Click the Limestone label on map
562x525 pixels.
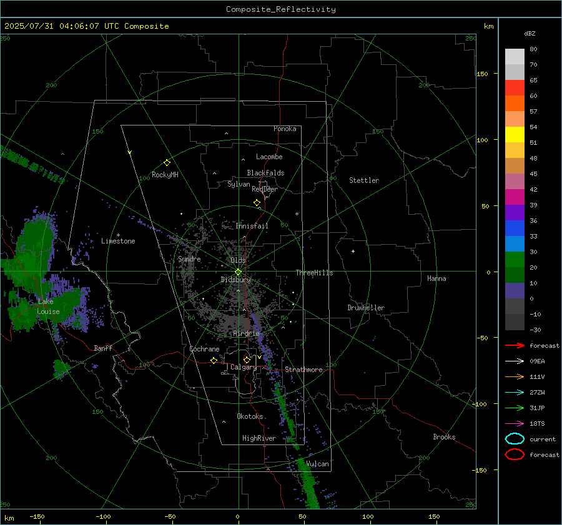tap(118, 241)
